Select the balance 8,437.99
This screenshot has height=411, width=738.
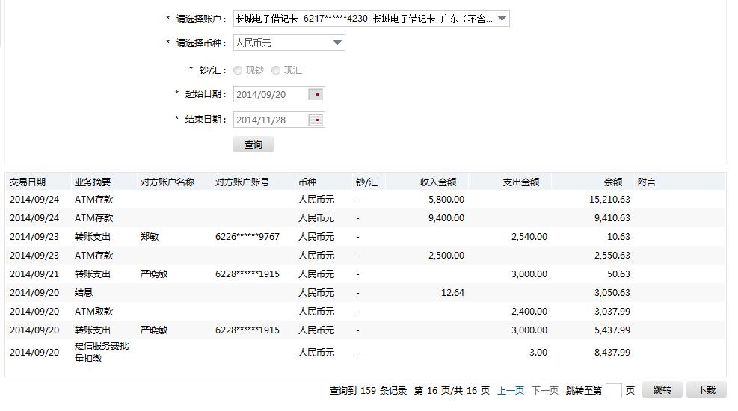[x=612, y=352]
